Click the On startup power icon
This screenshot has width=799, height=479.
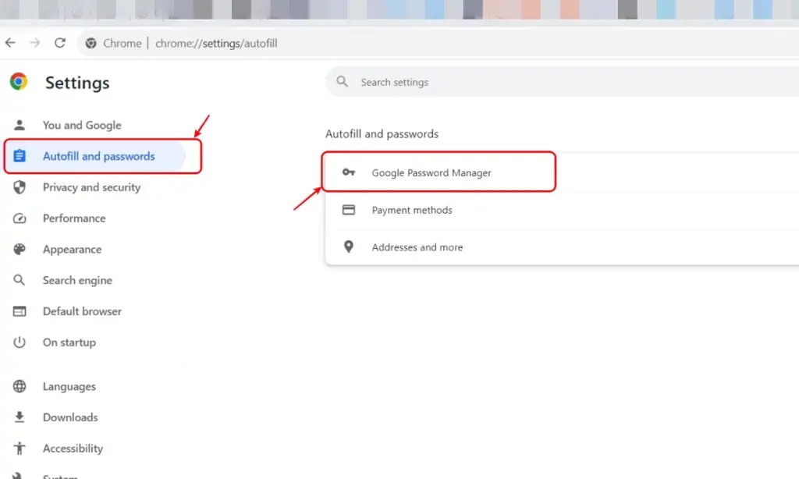[x=19, y=342]
